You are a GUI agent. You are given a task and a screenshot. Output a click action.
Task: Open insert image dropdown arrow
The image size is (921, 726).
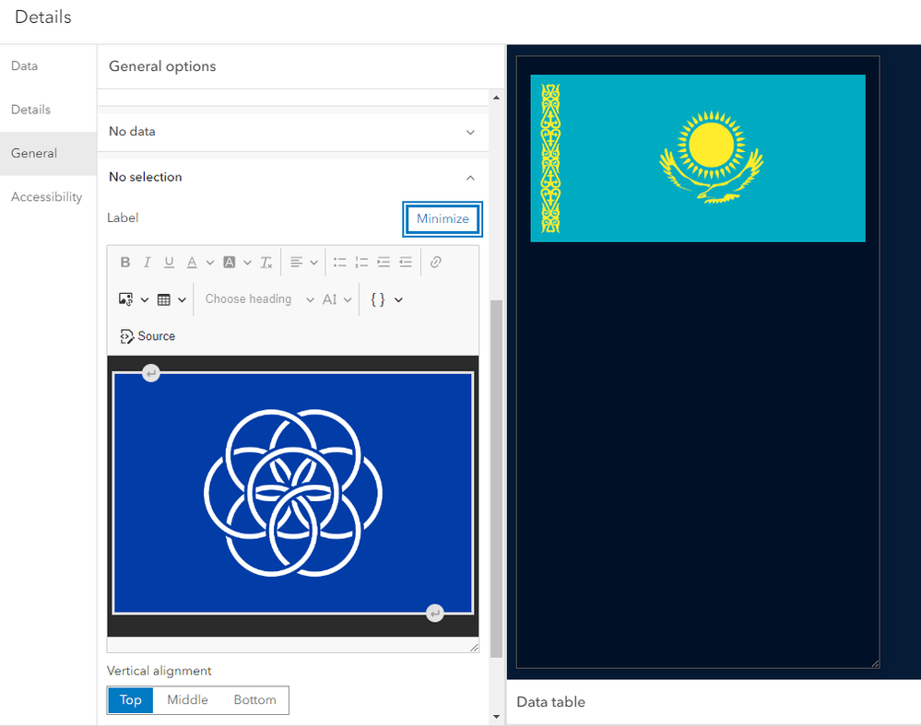pyautogui.click(x=145, y=300)
